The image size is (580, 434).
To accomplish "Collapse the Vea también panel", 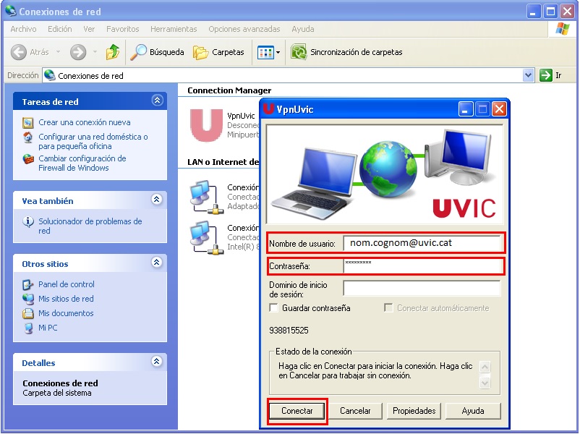I will pos(157,200).
